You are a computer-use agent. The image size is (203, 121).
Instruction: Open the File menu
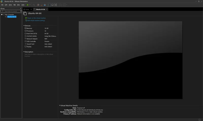click(2, 5)
